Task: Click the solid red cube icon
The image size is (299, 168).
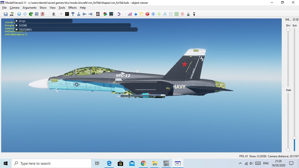Action: [147, 14]
